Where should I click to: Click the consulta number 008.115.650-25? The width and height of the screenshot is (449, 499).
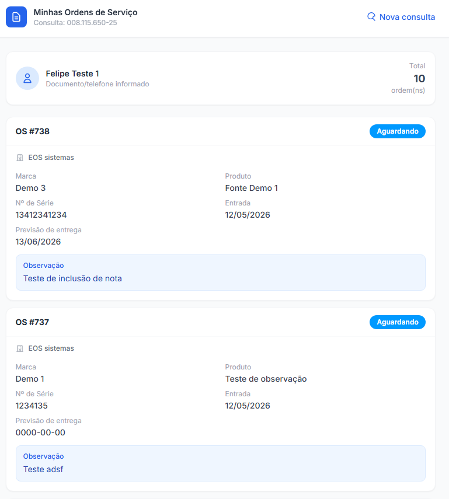92,23
